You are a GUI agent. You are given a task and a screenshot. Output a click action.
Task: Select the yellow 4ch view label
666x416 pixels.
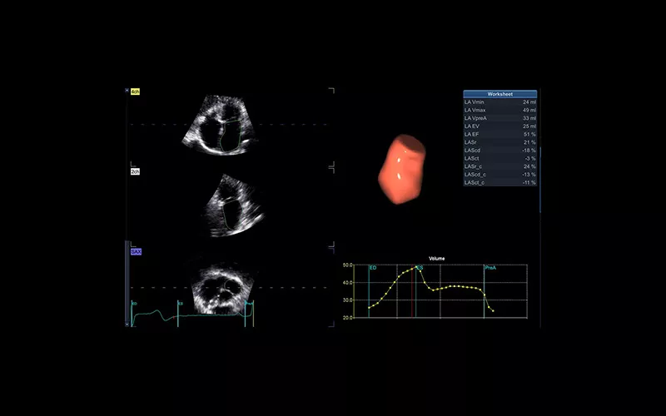(x=135, y=92)
